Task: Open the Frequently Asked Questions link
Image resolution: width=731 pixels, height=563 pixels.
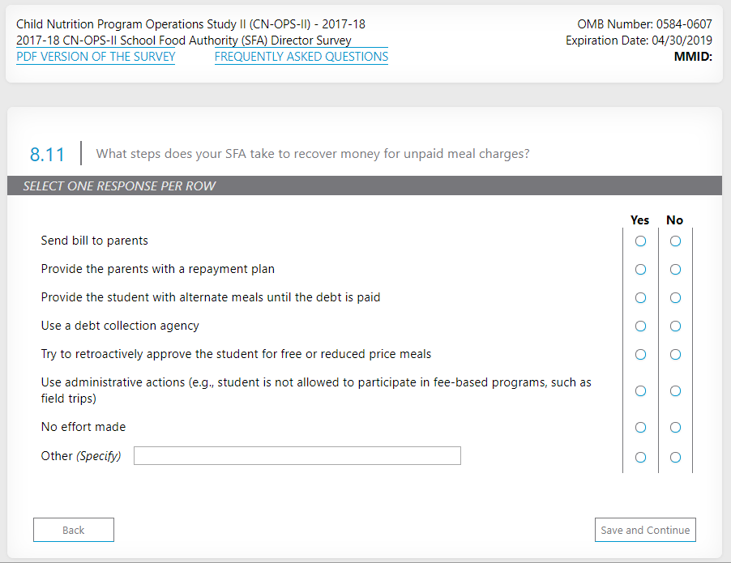Action: click(x=301, y=57)
